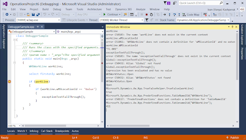Screen dimensions: 246x140
Task: Click the notifications flag icon
Action: click(x=165, y=3)
